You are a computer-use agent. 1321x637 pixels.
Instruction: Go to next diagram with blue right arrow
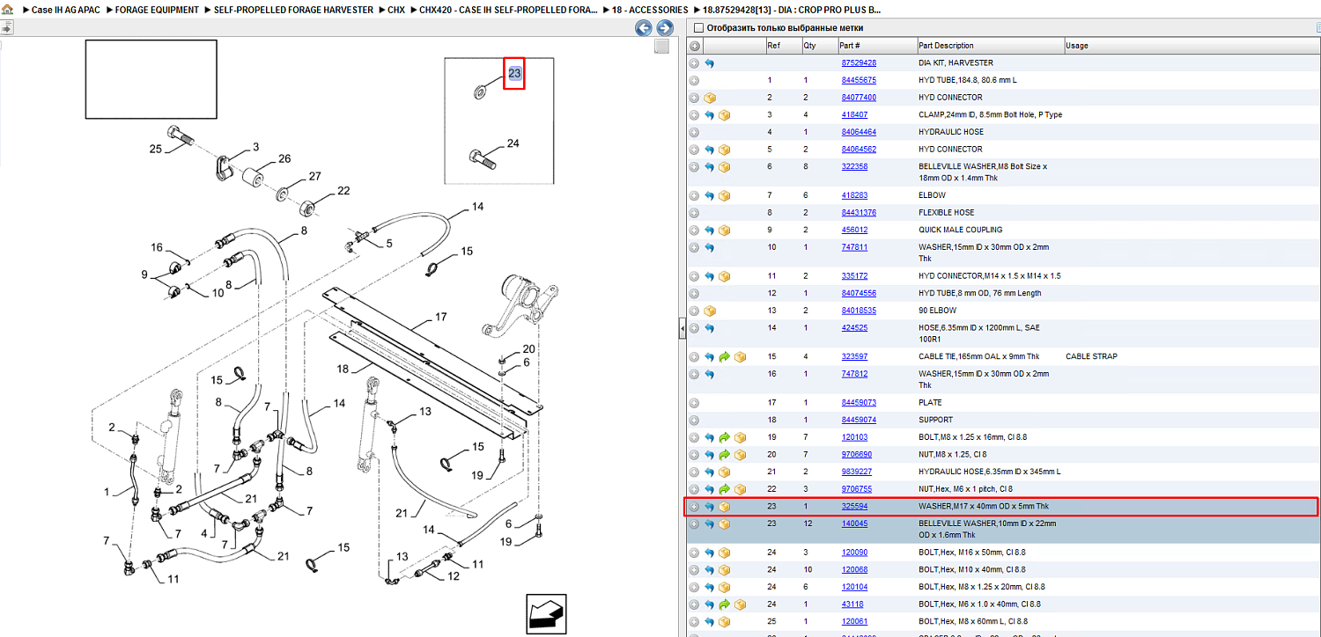coord(665,28)
